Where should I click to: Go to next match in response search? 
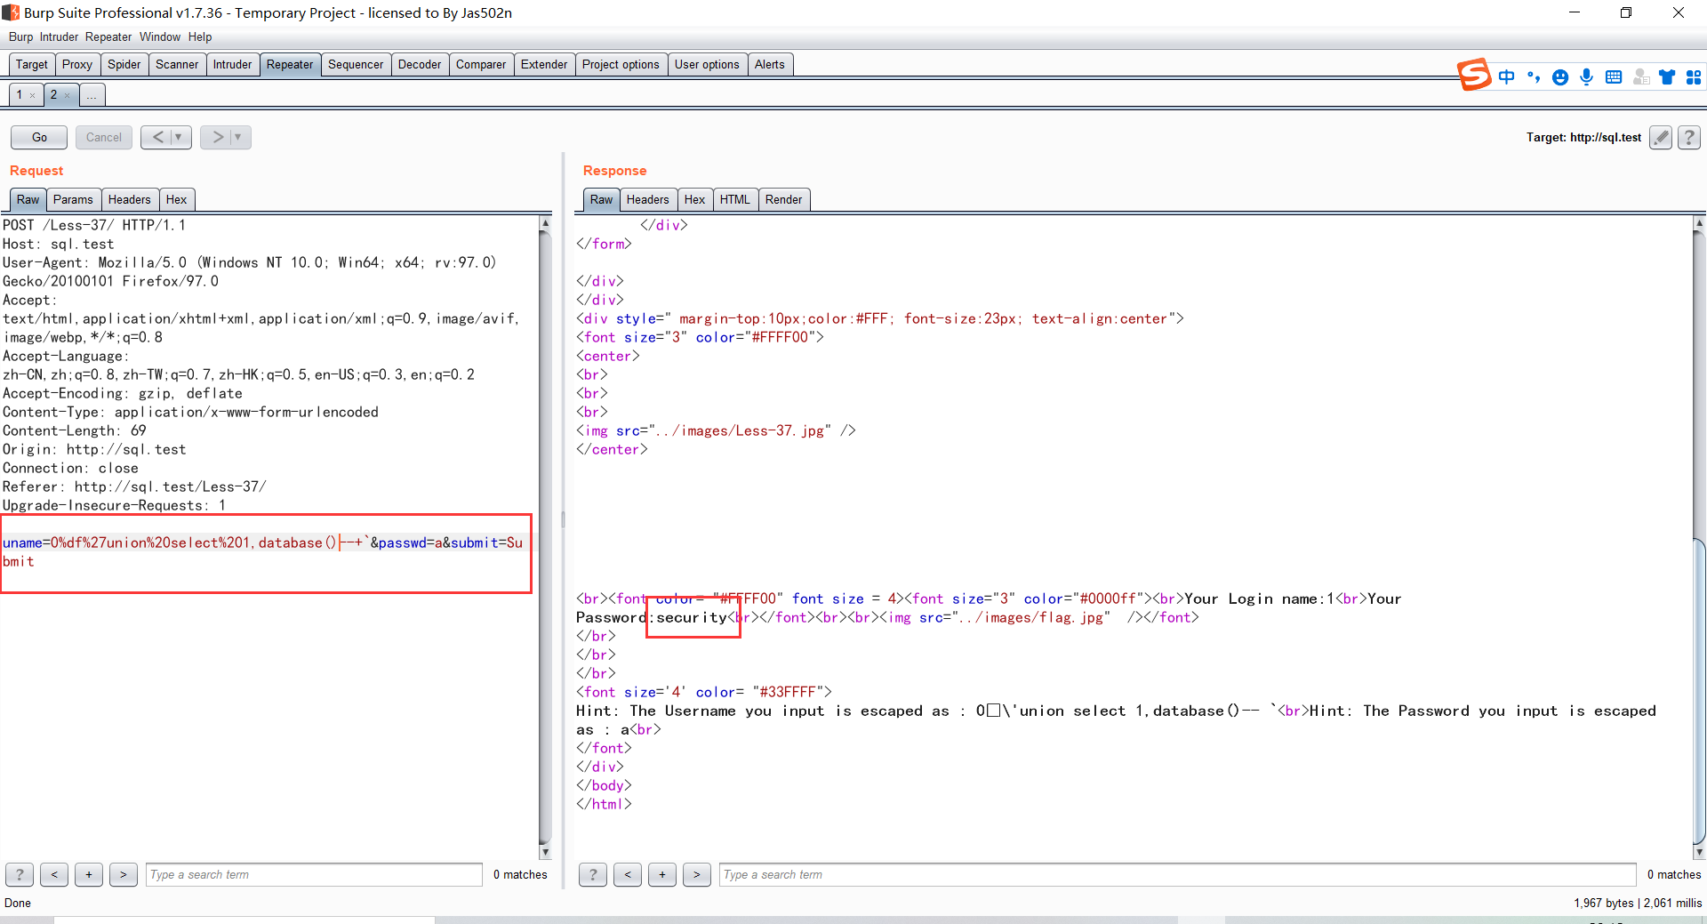(x=697, y=875)
